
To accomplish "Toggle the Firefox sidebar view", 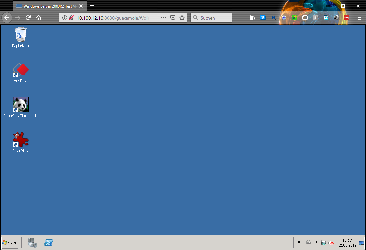I will click(x=305, y=18).
